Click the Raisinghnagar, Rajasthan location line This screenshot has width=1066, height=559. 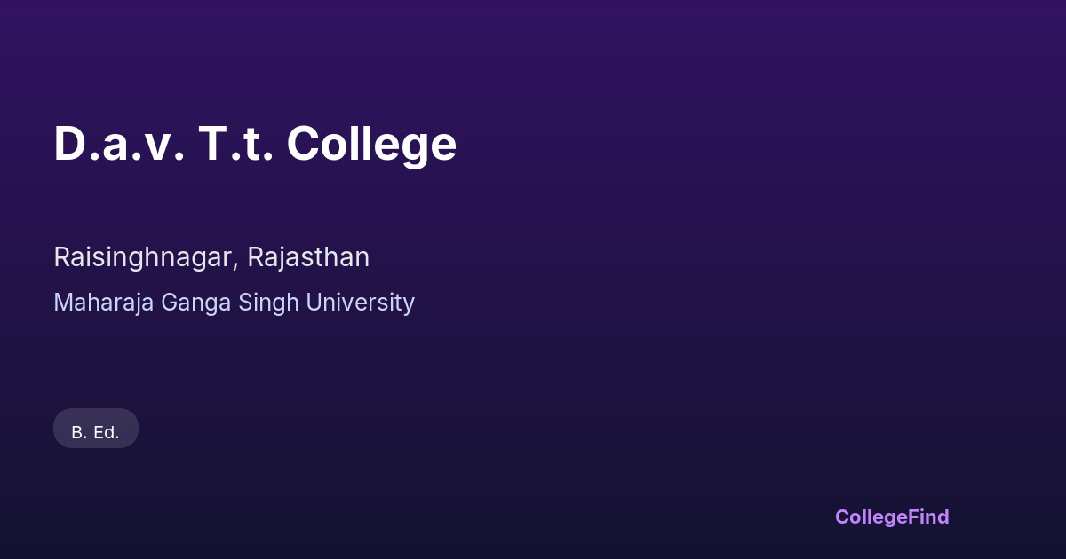pos(211,257)
